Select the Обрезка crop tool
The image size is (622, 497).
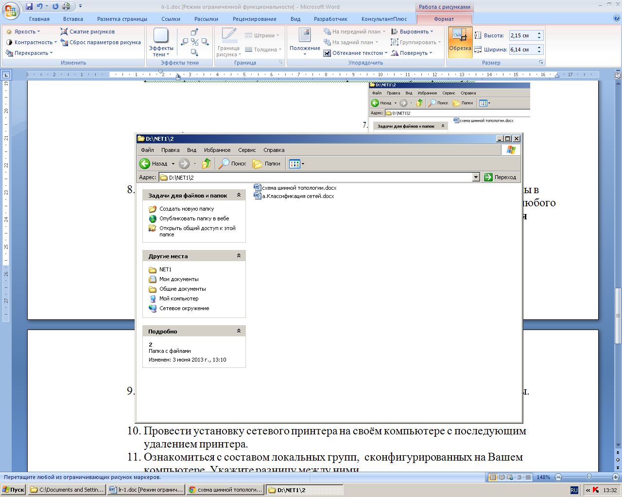click(460, 42)
